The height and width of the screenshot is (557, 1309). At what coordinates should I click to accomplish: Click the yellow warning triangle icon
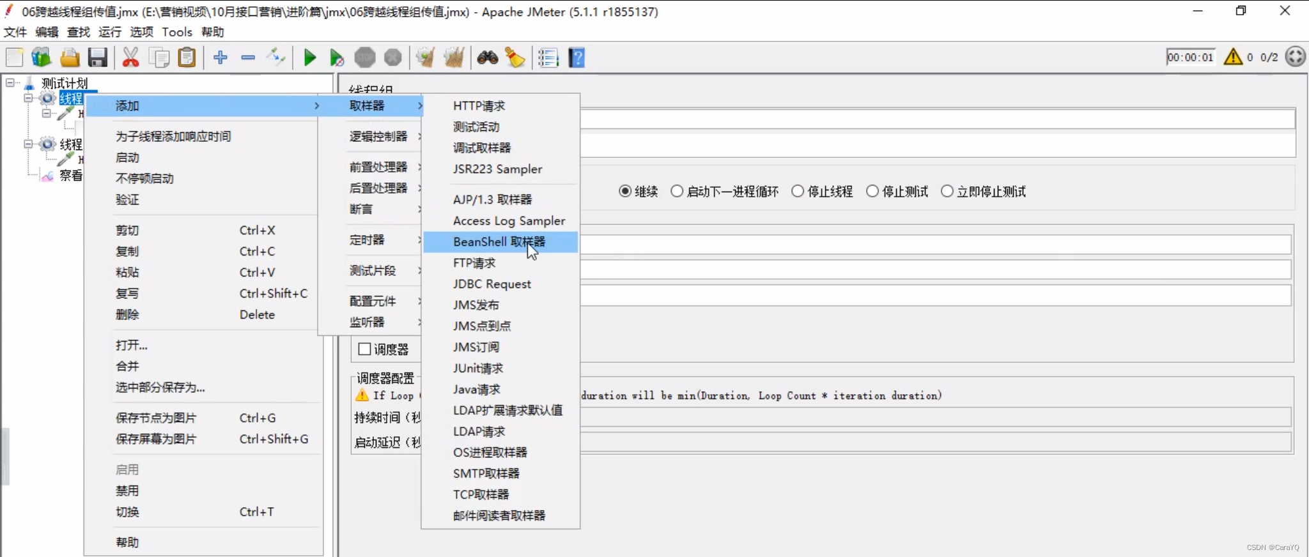[1233, 57]
